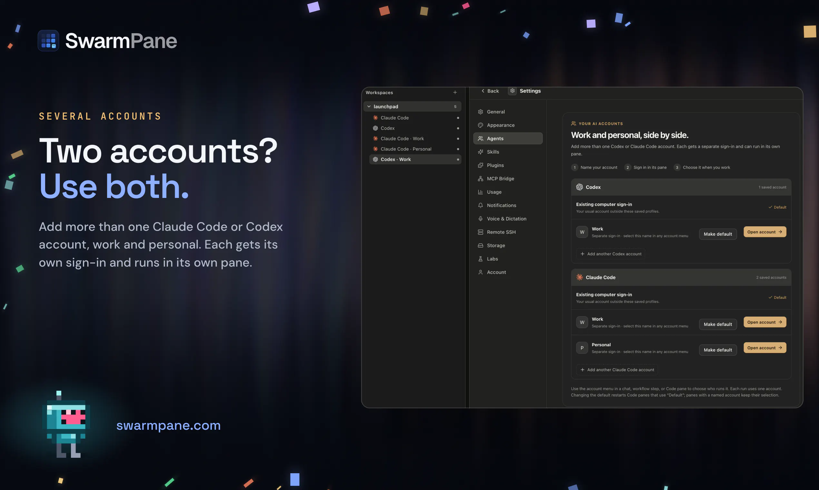Click the Storage drive icon
The image size is (819, 490).
pos(480,246)
